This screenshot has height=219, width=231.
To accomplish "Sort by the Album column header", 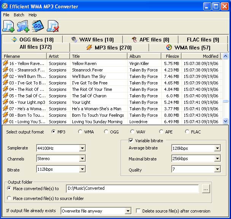I will point(144,56).
